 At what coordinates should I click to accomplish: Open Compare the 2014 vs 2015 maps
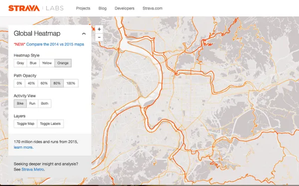point(55,44)
